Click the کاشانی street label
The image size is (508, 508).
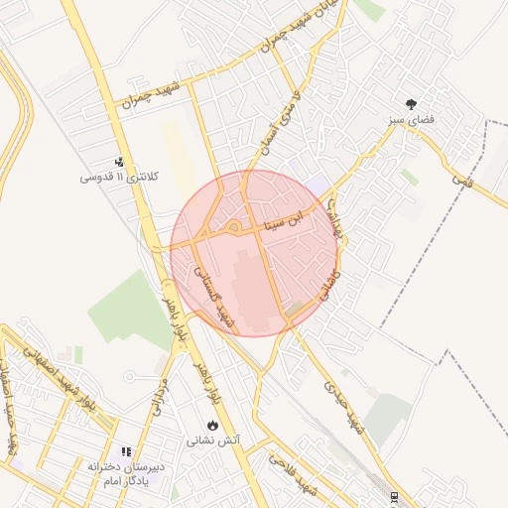[329, 286]
